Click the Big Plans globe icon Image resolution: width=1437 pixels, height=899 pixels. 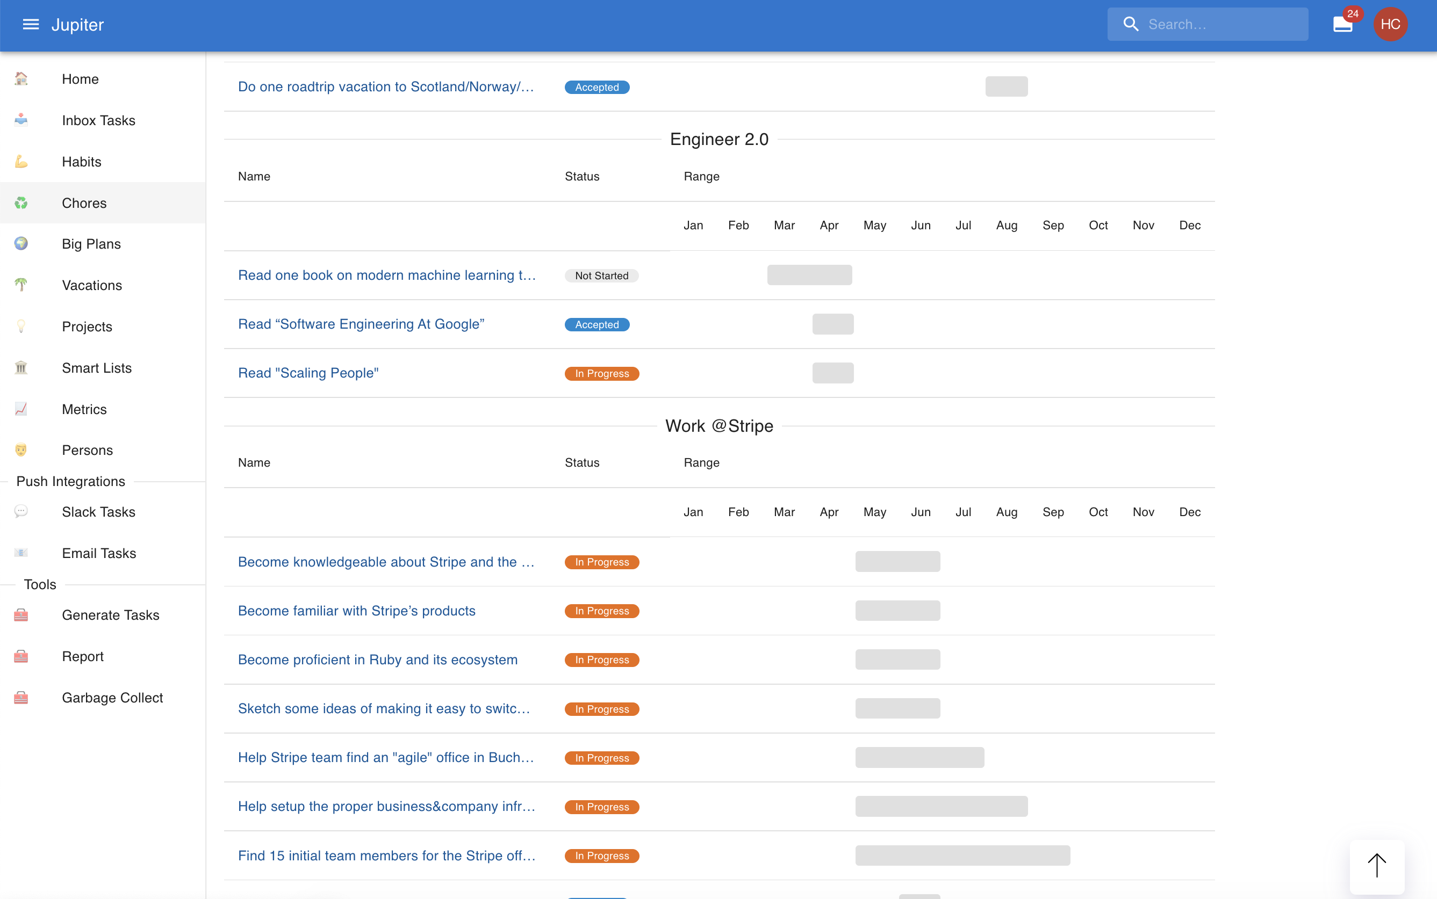(x=21, y=244)
